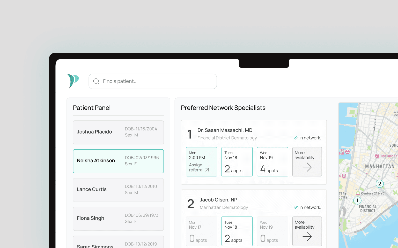Open Dr. Massachi's Wed Nov 19 appointments

coord(272,162)
